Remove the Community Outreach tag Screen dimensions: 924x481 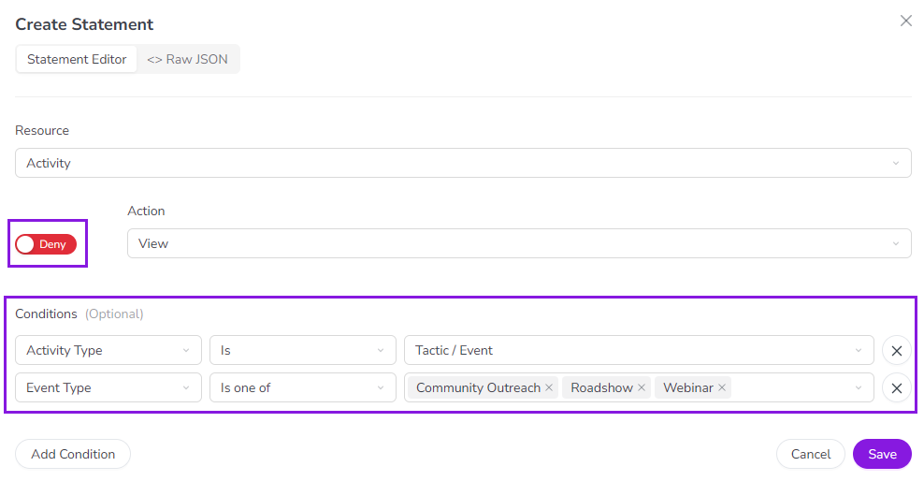click(x=549, y=387)
